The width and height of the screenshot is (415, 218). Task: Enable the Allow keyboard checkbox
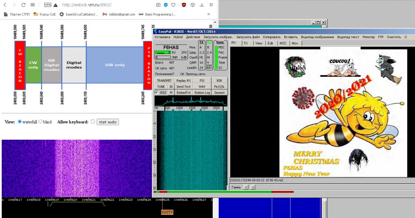coord(93,122)
